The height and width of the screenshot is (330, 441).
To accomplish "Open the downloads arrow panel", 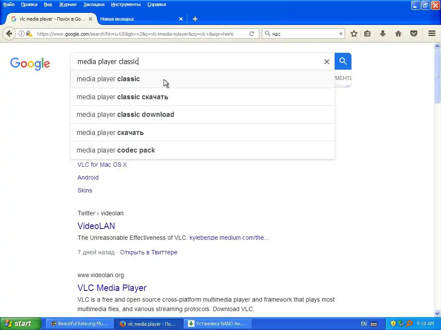I will click(x=383, y=34).
